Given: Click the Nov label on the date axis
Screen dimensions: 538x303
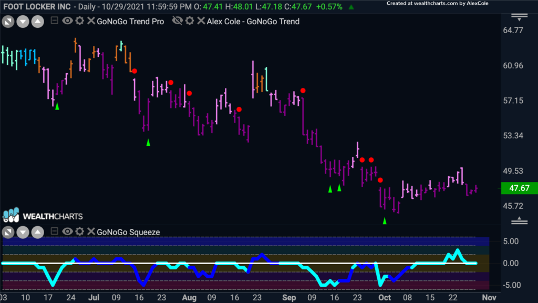Looking at the screenshot, I should (x=489, y=298).
